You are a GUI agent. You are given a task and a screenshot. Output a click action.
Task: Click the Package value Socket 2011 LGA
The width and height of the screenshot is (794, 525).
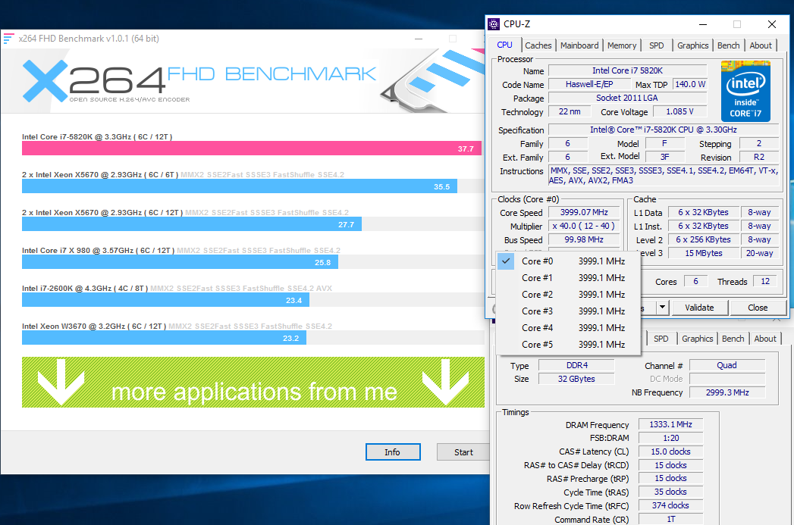627,98
